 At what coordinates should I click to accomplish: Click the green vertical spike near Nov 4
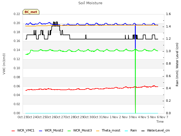coord(135,81)
